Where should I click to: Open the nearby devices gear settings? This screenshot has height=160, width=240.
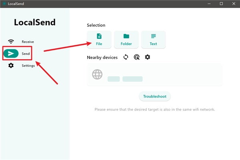[x=148, y=57]
